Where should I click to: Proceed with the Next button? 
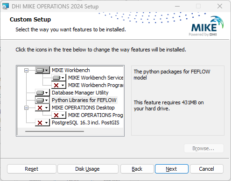172,169
